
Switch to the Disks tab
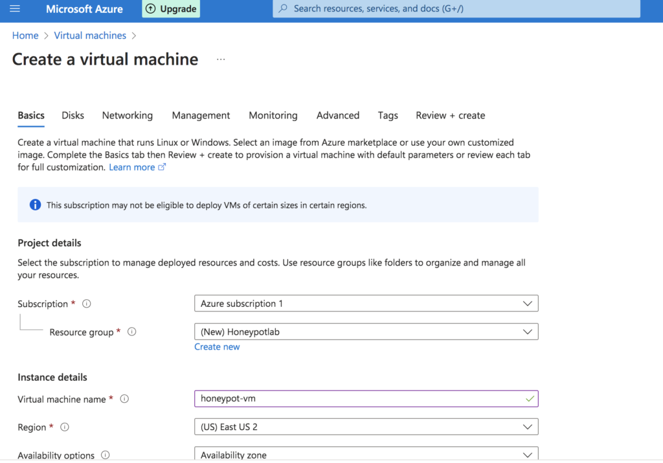pyautogui.click(x=73, y=115)
